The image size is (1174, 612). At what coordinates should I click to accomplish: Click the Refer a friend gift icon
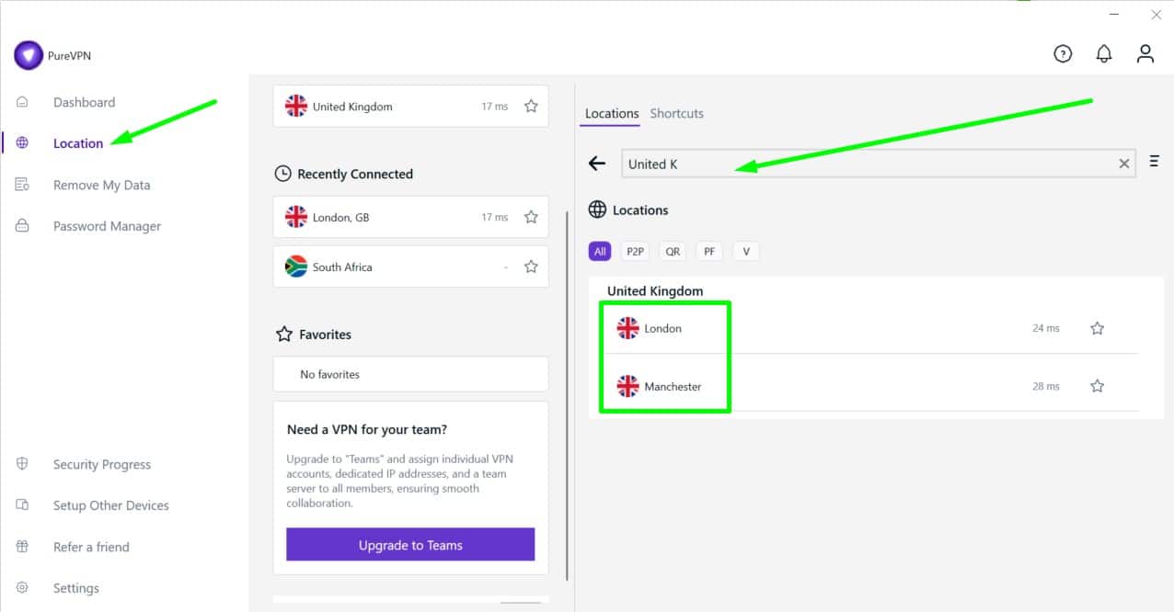click(23, 547)
